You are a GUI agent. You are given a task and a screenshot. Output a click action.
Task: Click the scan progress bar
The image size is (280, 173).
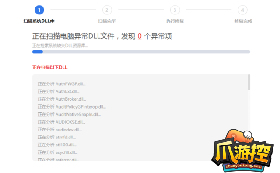pos(141,52)
